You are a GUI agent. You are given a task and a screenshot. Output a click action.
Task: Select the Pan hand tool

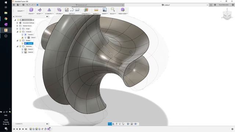[116, 124]
